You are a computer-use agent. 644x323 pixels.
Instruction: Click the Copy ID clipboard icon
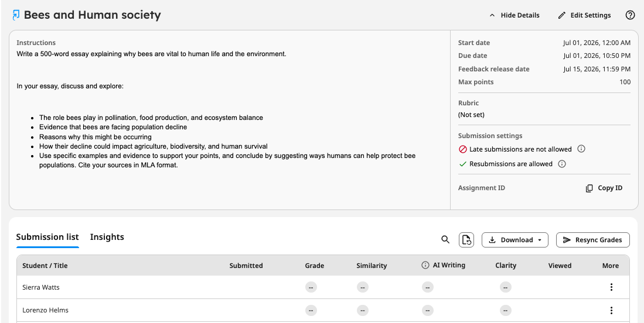589,188
